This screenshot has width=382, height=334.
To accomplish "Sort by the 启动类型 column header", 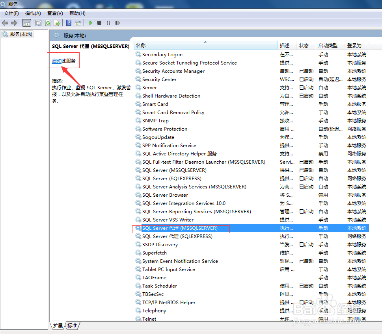I will (330, 46).
